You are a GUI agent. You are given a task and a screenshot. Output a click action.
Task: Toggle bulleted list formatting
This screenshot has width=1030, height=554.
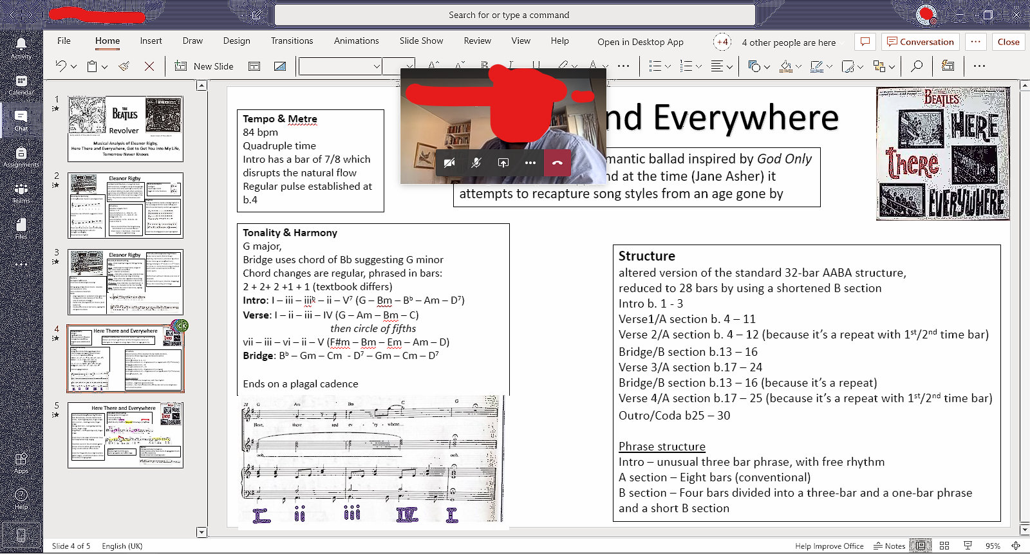point(655,66)
